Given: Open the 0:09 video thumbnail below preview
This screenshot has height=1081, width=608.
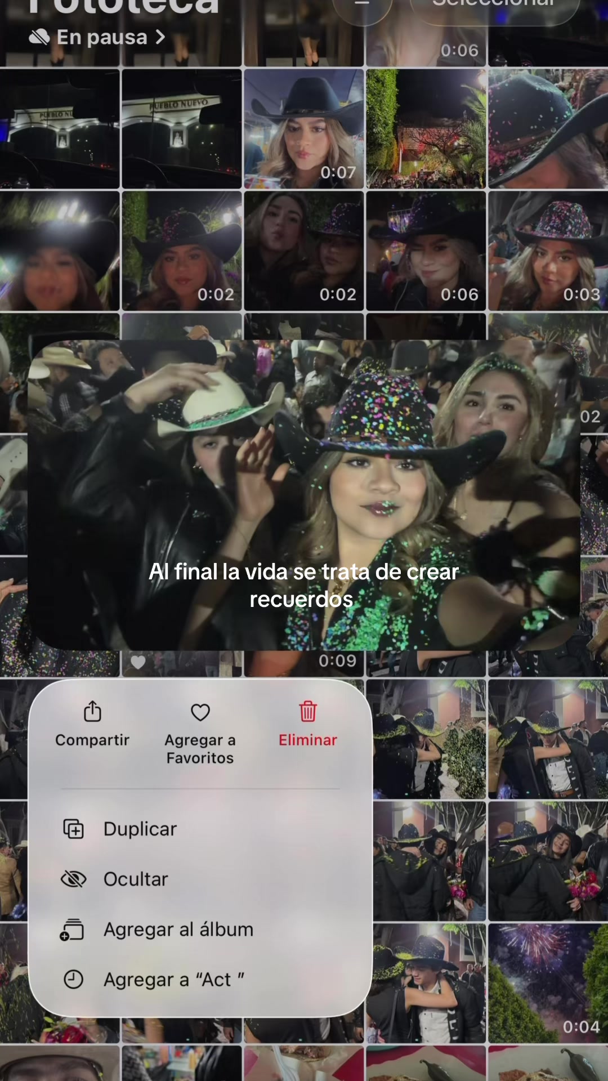Looking at the screenshot, I should click(304, 663).
